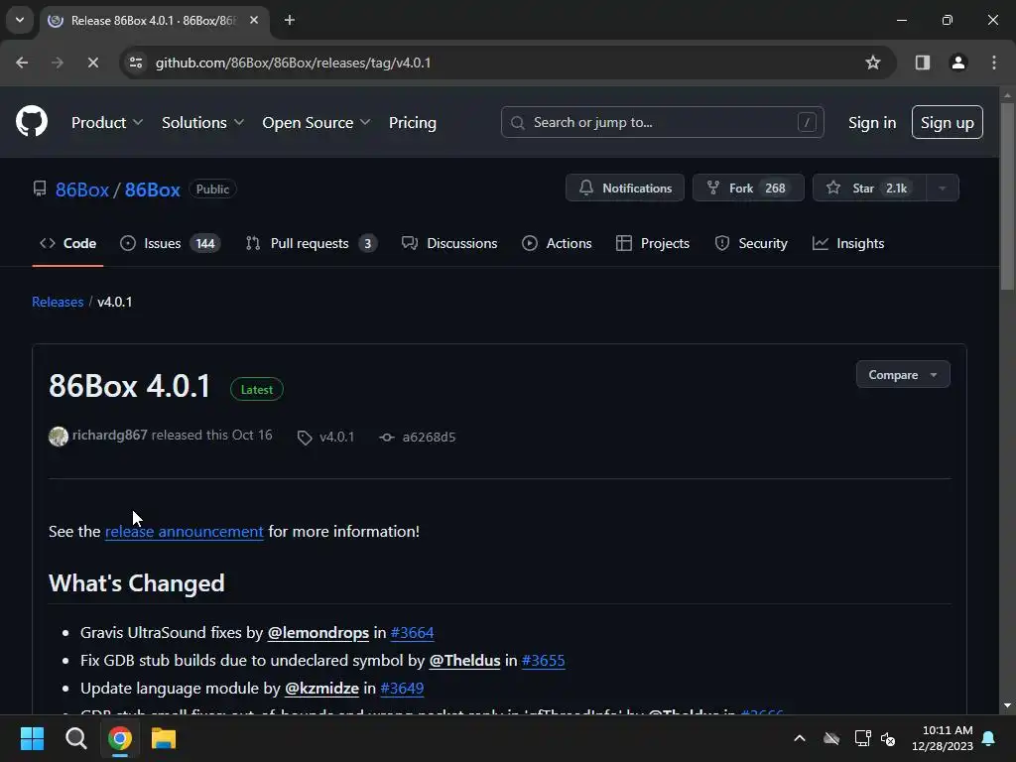Click the OneDrive tray icon
Image resolution: width=1016 pixels, height=762 pixels.
[831, 738]
